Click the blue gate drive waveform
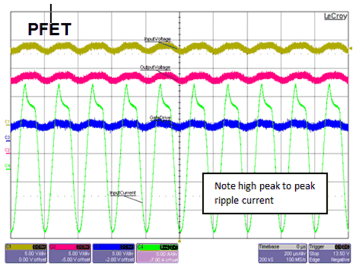Screen dimensions: 356x273 pos(88,125)
